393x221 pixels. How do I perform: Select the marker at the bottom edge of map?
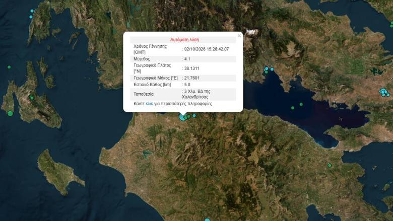tap(207, 220)
